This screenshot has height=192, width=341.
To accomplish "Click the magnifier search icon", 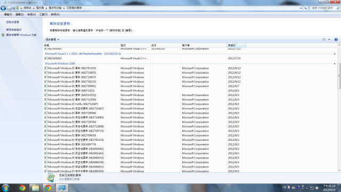I will point(338,8).
